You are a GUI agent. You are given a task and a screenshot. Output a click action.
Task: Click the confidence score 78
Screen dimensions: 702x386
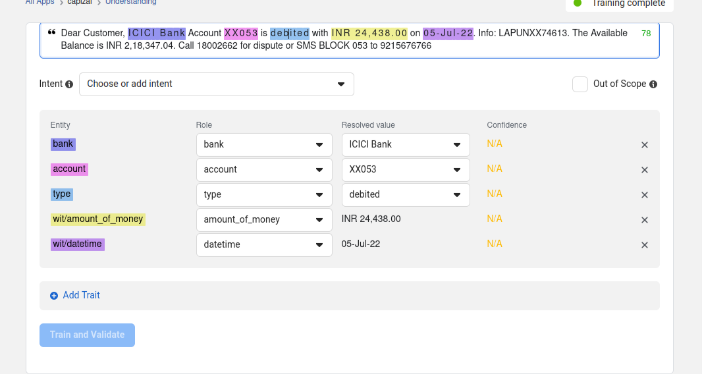pos(646,32)
